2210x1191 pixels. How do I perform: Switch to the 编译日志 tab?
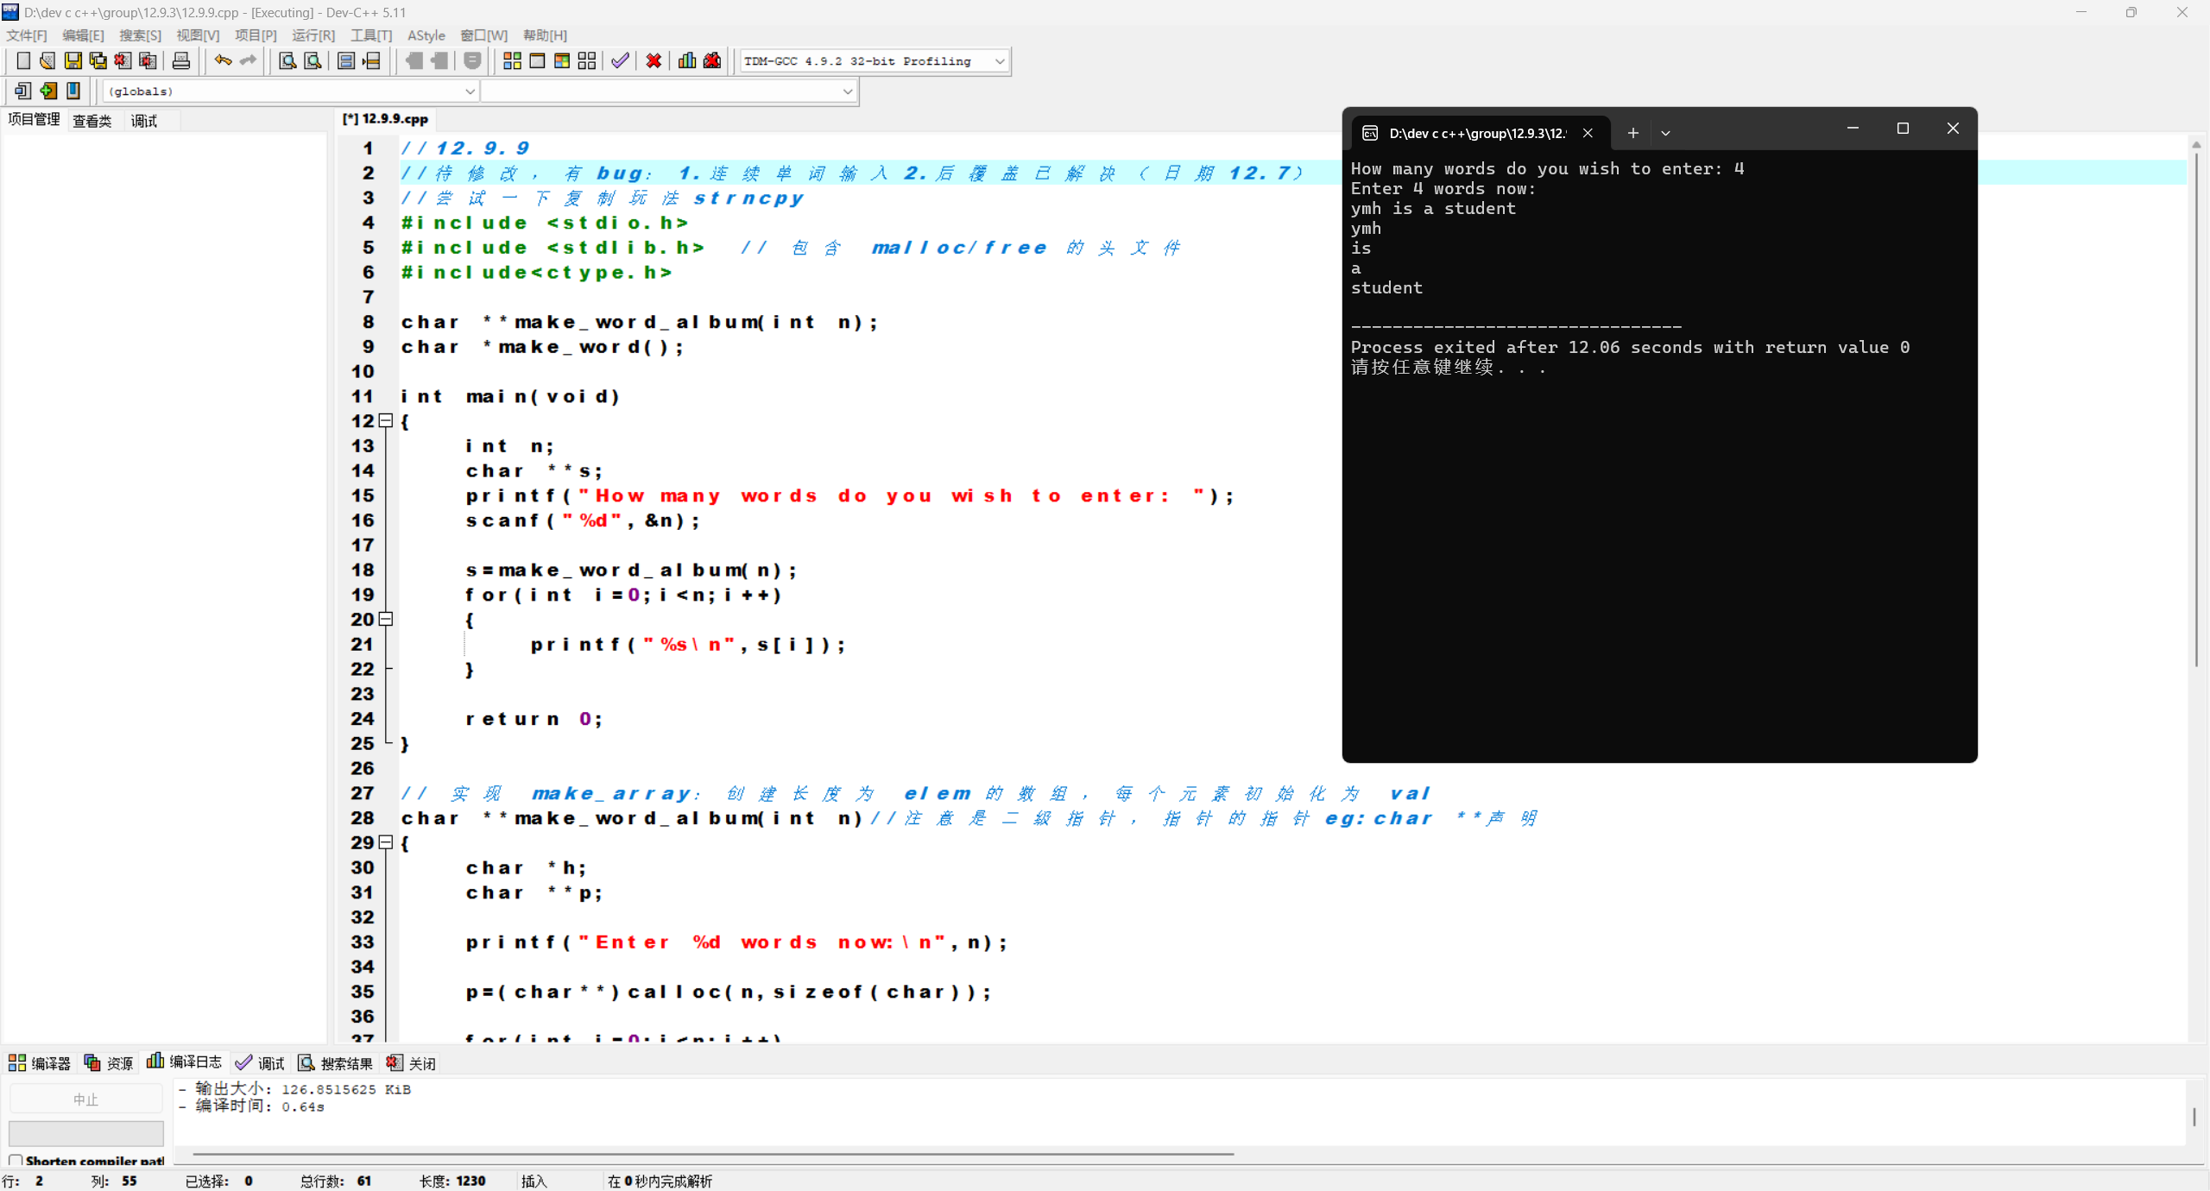pos(185,1062)
